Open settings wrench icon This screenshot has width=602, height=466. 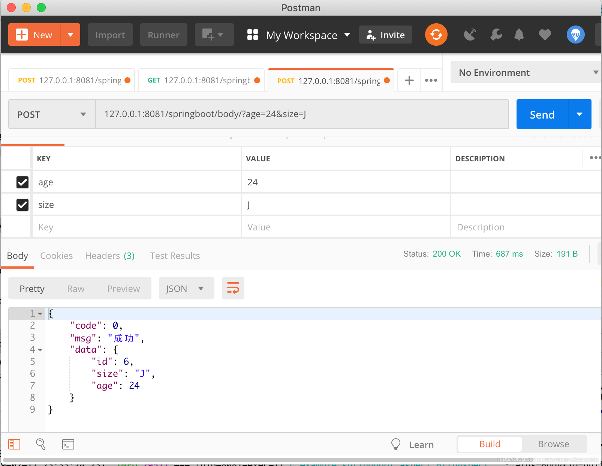pyautogui.click(x=496, y=35)
